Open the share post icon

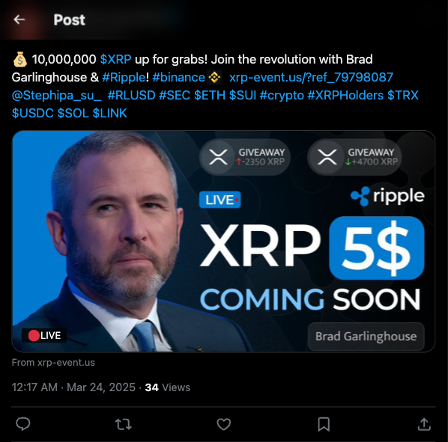(424, 424)
